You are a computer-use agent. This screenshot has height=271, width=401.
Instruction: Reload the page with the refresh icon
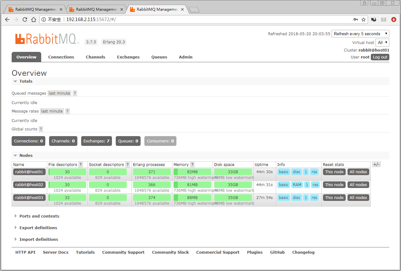tap(25, 19)
